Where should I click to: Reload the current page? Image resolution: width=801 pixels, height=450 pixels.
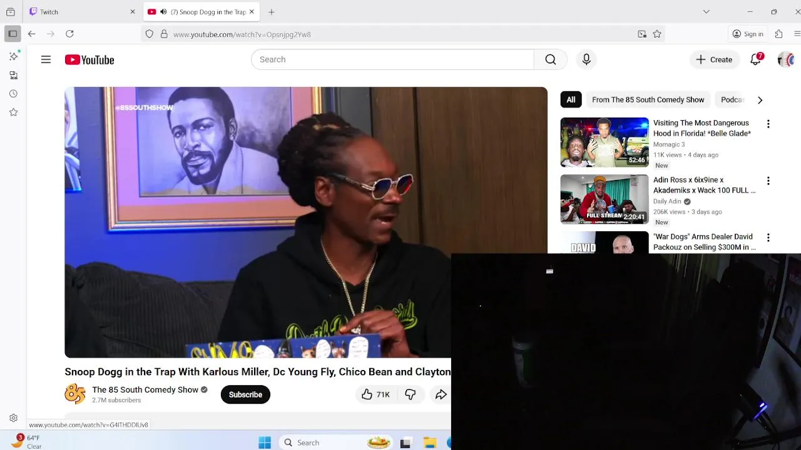click(69, 34)
